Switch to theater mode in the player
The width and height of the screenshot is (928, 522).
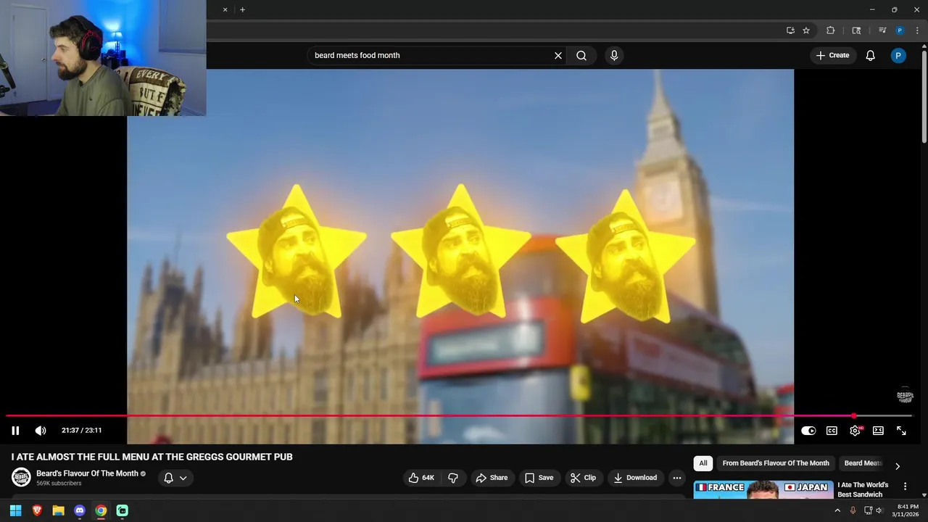tap(878, 431)
